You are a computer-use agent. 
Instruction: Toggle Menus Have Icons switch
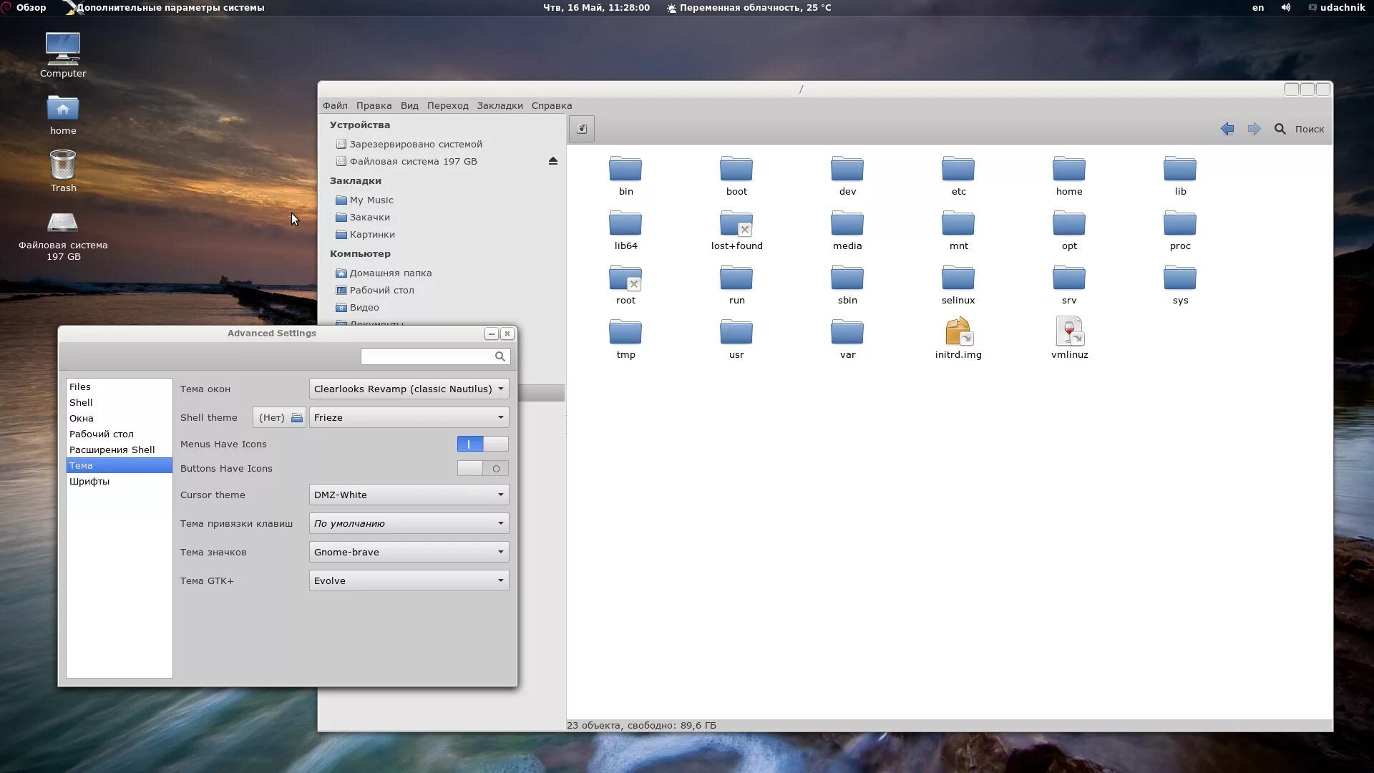pyautogui.click(x=482, y=444)
